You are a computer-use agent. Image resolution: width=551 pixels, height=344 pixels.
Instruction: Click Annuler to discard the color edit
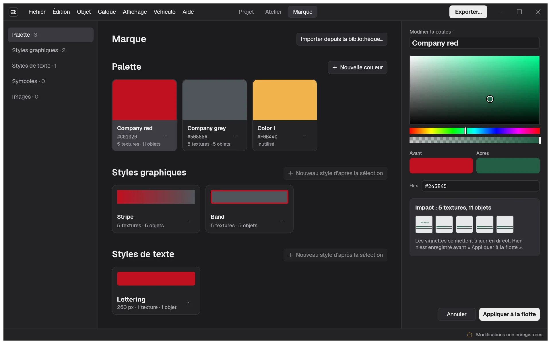[457, 314]
